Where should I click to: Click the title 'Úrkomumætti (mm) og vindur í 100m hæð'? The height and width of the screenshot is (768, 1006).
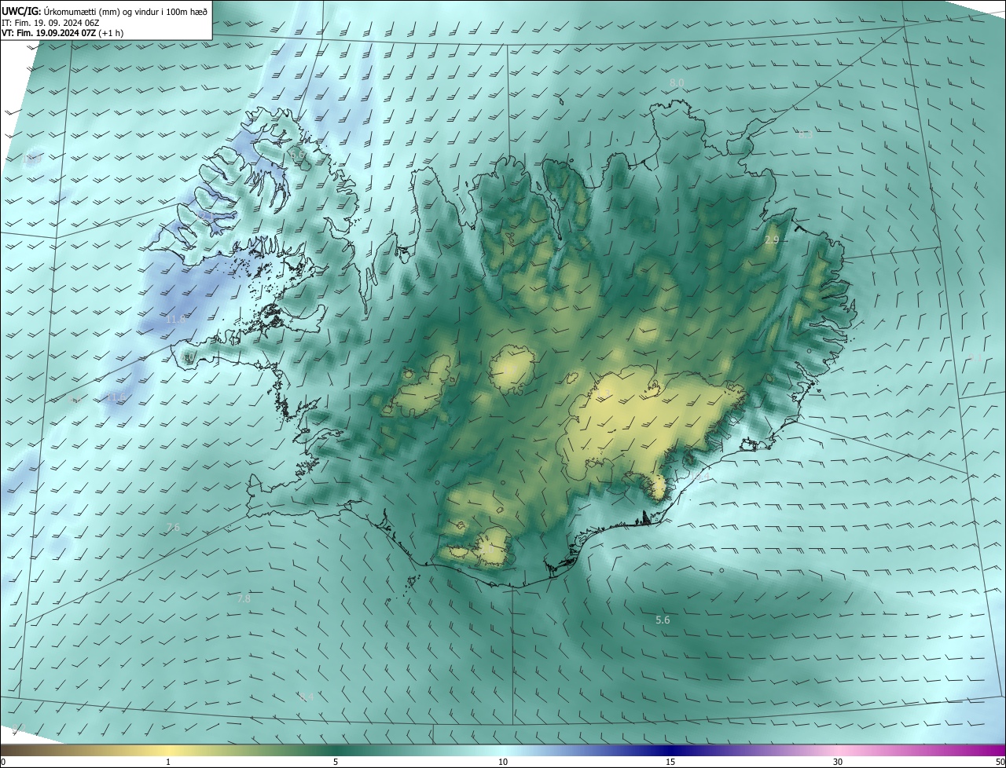point(126,11)
